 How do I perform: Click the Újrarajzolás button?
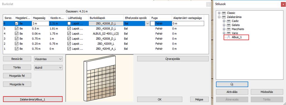[173, 59]
